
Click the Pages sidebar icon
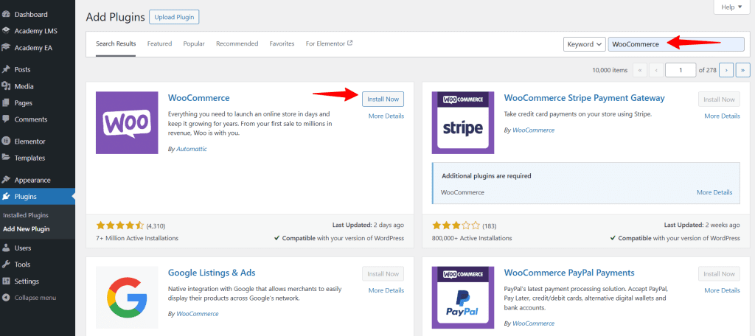[x=6, y=102]
